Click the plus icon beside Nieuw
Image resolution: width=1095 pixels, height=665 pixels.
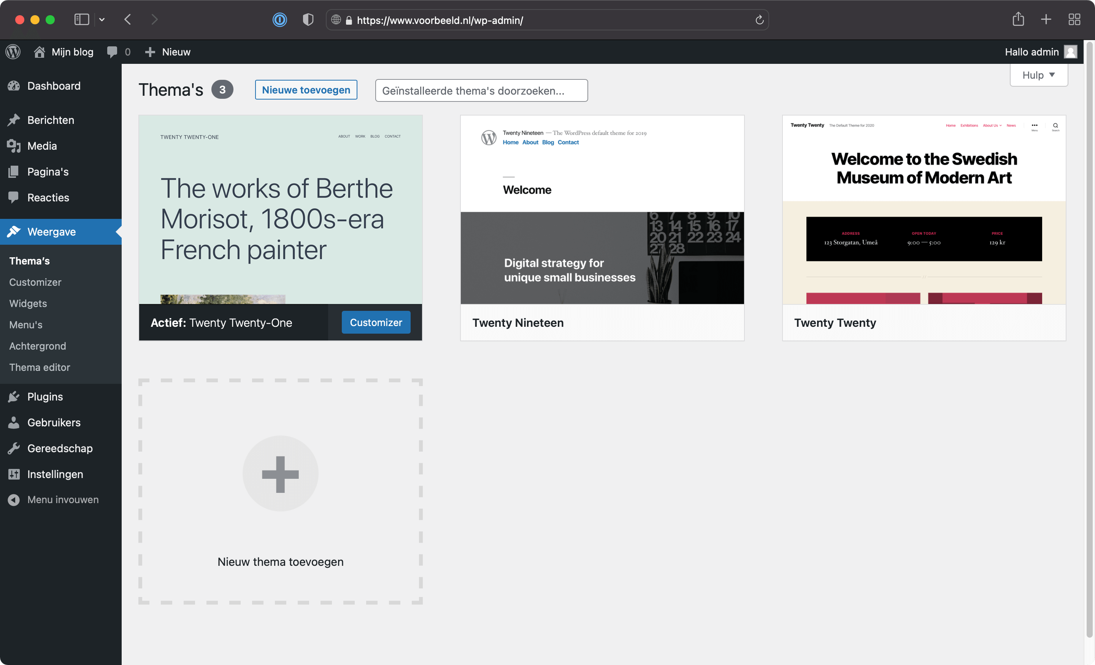coord(150,52)
